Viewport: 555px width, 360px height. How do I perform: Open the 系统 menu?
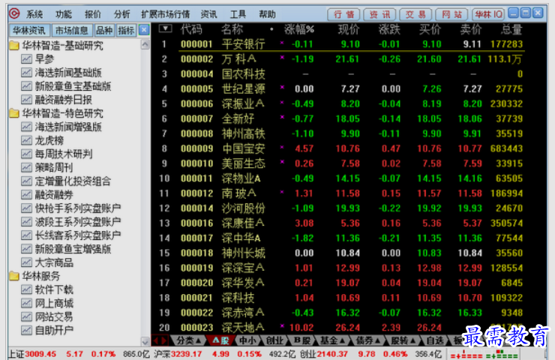(x=34, y=14)
